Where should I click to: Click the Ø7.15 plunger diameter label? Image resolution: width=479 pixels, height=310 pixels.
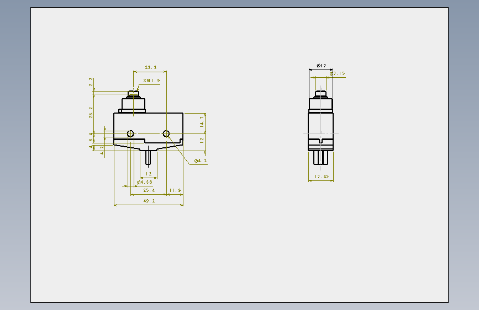coord(337,73)
